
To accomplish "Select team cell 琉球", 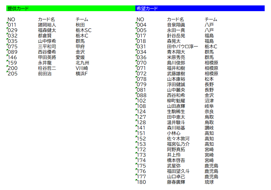I will click(x=209, y=182).
